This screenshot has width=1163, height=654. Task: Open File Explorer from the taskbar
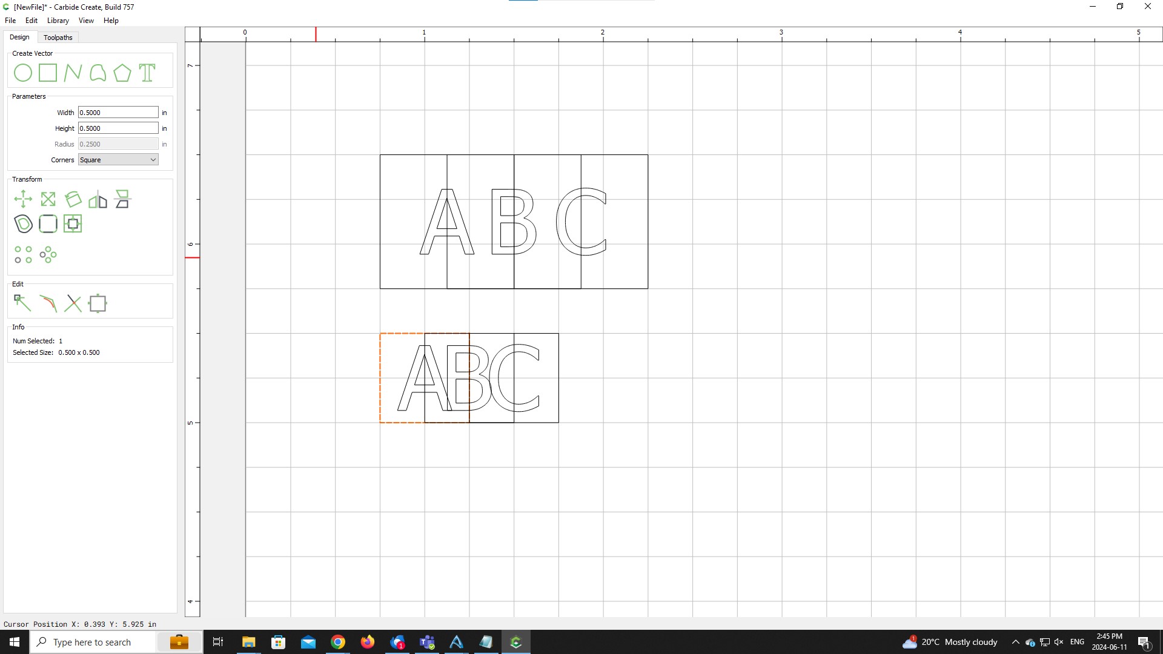click(248, 642)
